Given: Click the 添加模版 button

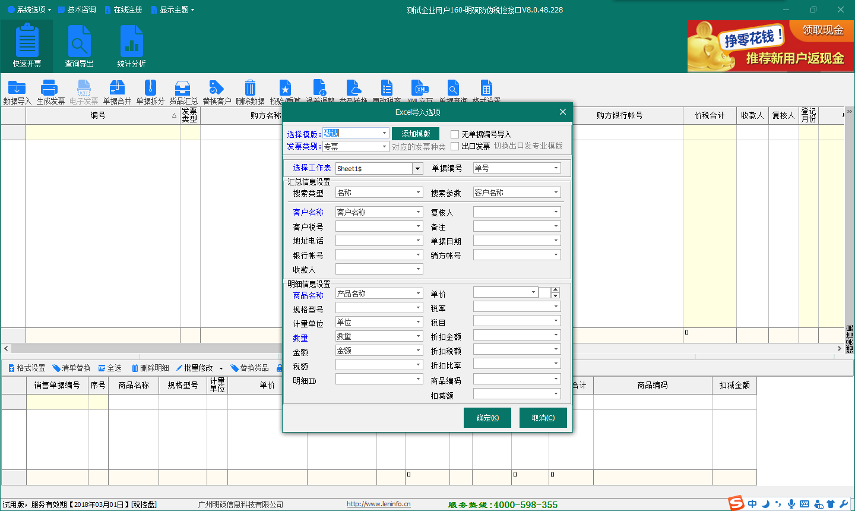Looking at the screenshot, I should [416, 134].
